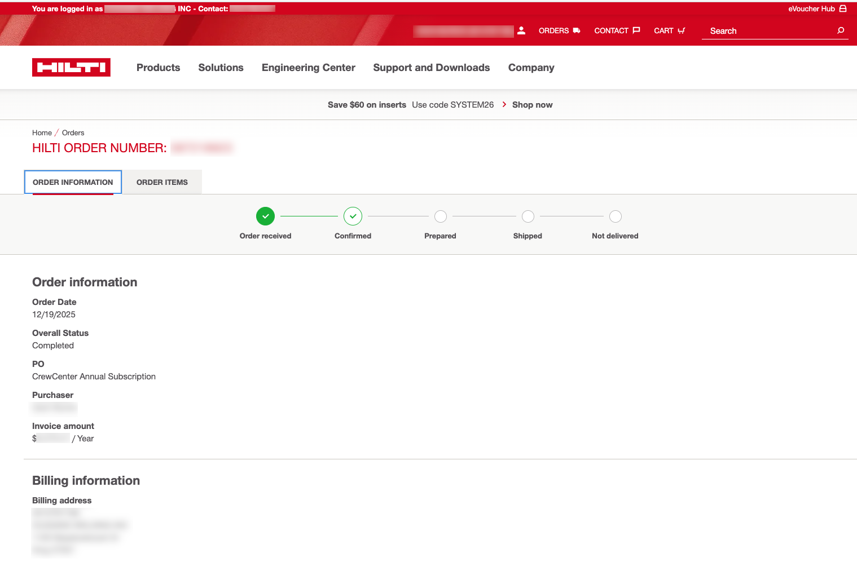Click the Billing address label
The image size is (857, 571).
pos(61,501)
